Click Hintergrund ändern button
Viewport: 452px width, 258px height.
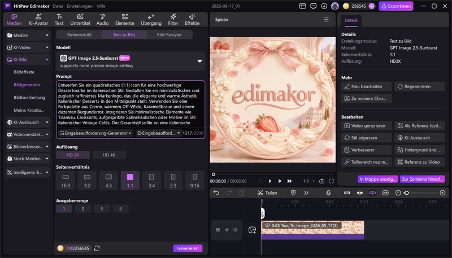(x=419, y=150)
